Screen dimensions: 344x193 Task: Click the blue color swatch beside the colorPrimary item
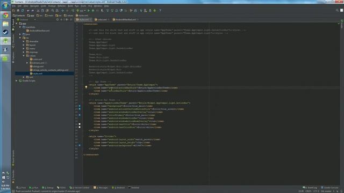tap(80, 115)
